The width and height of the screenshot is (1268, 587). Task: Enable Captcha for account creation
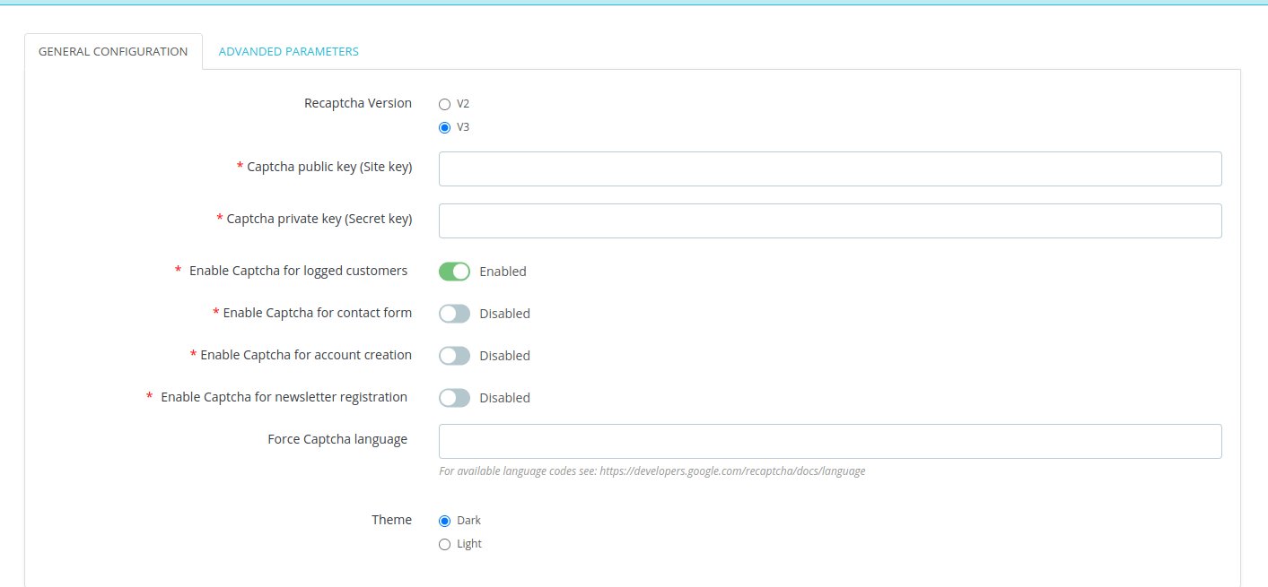(454, 355)
